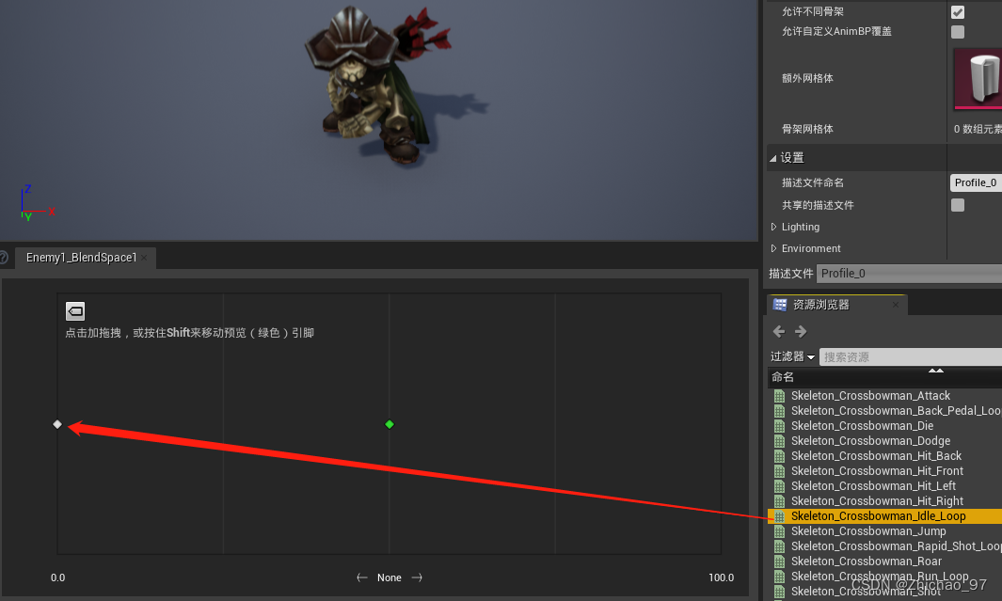
Task: Switch to the Enemy1_BlendSpace1 tab
Action: [83, 257]
